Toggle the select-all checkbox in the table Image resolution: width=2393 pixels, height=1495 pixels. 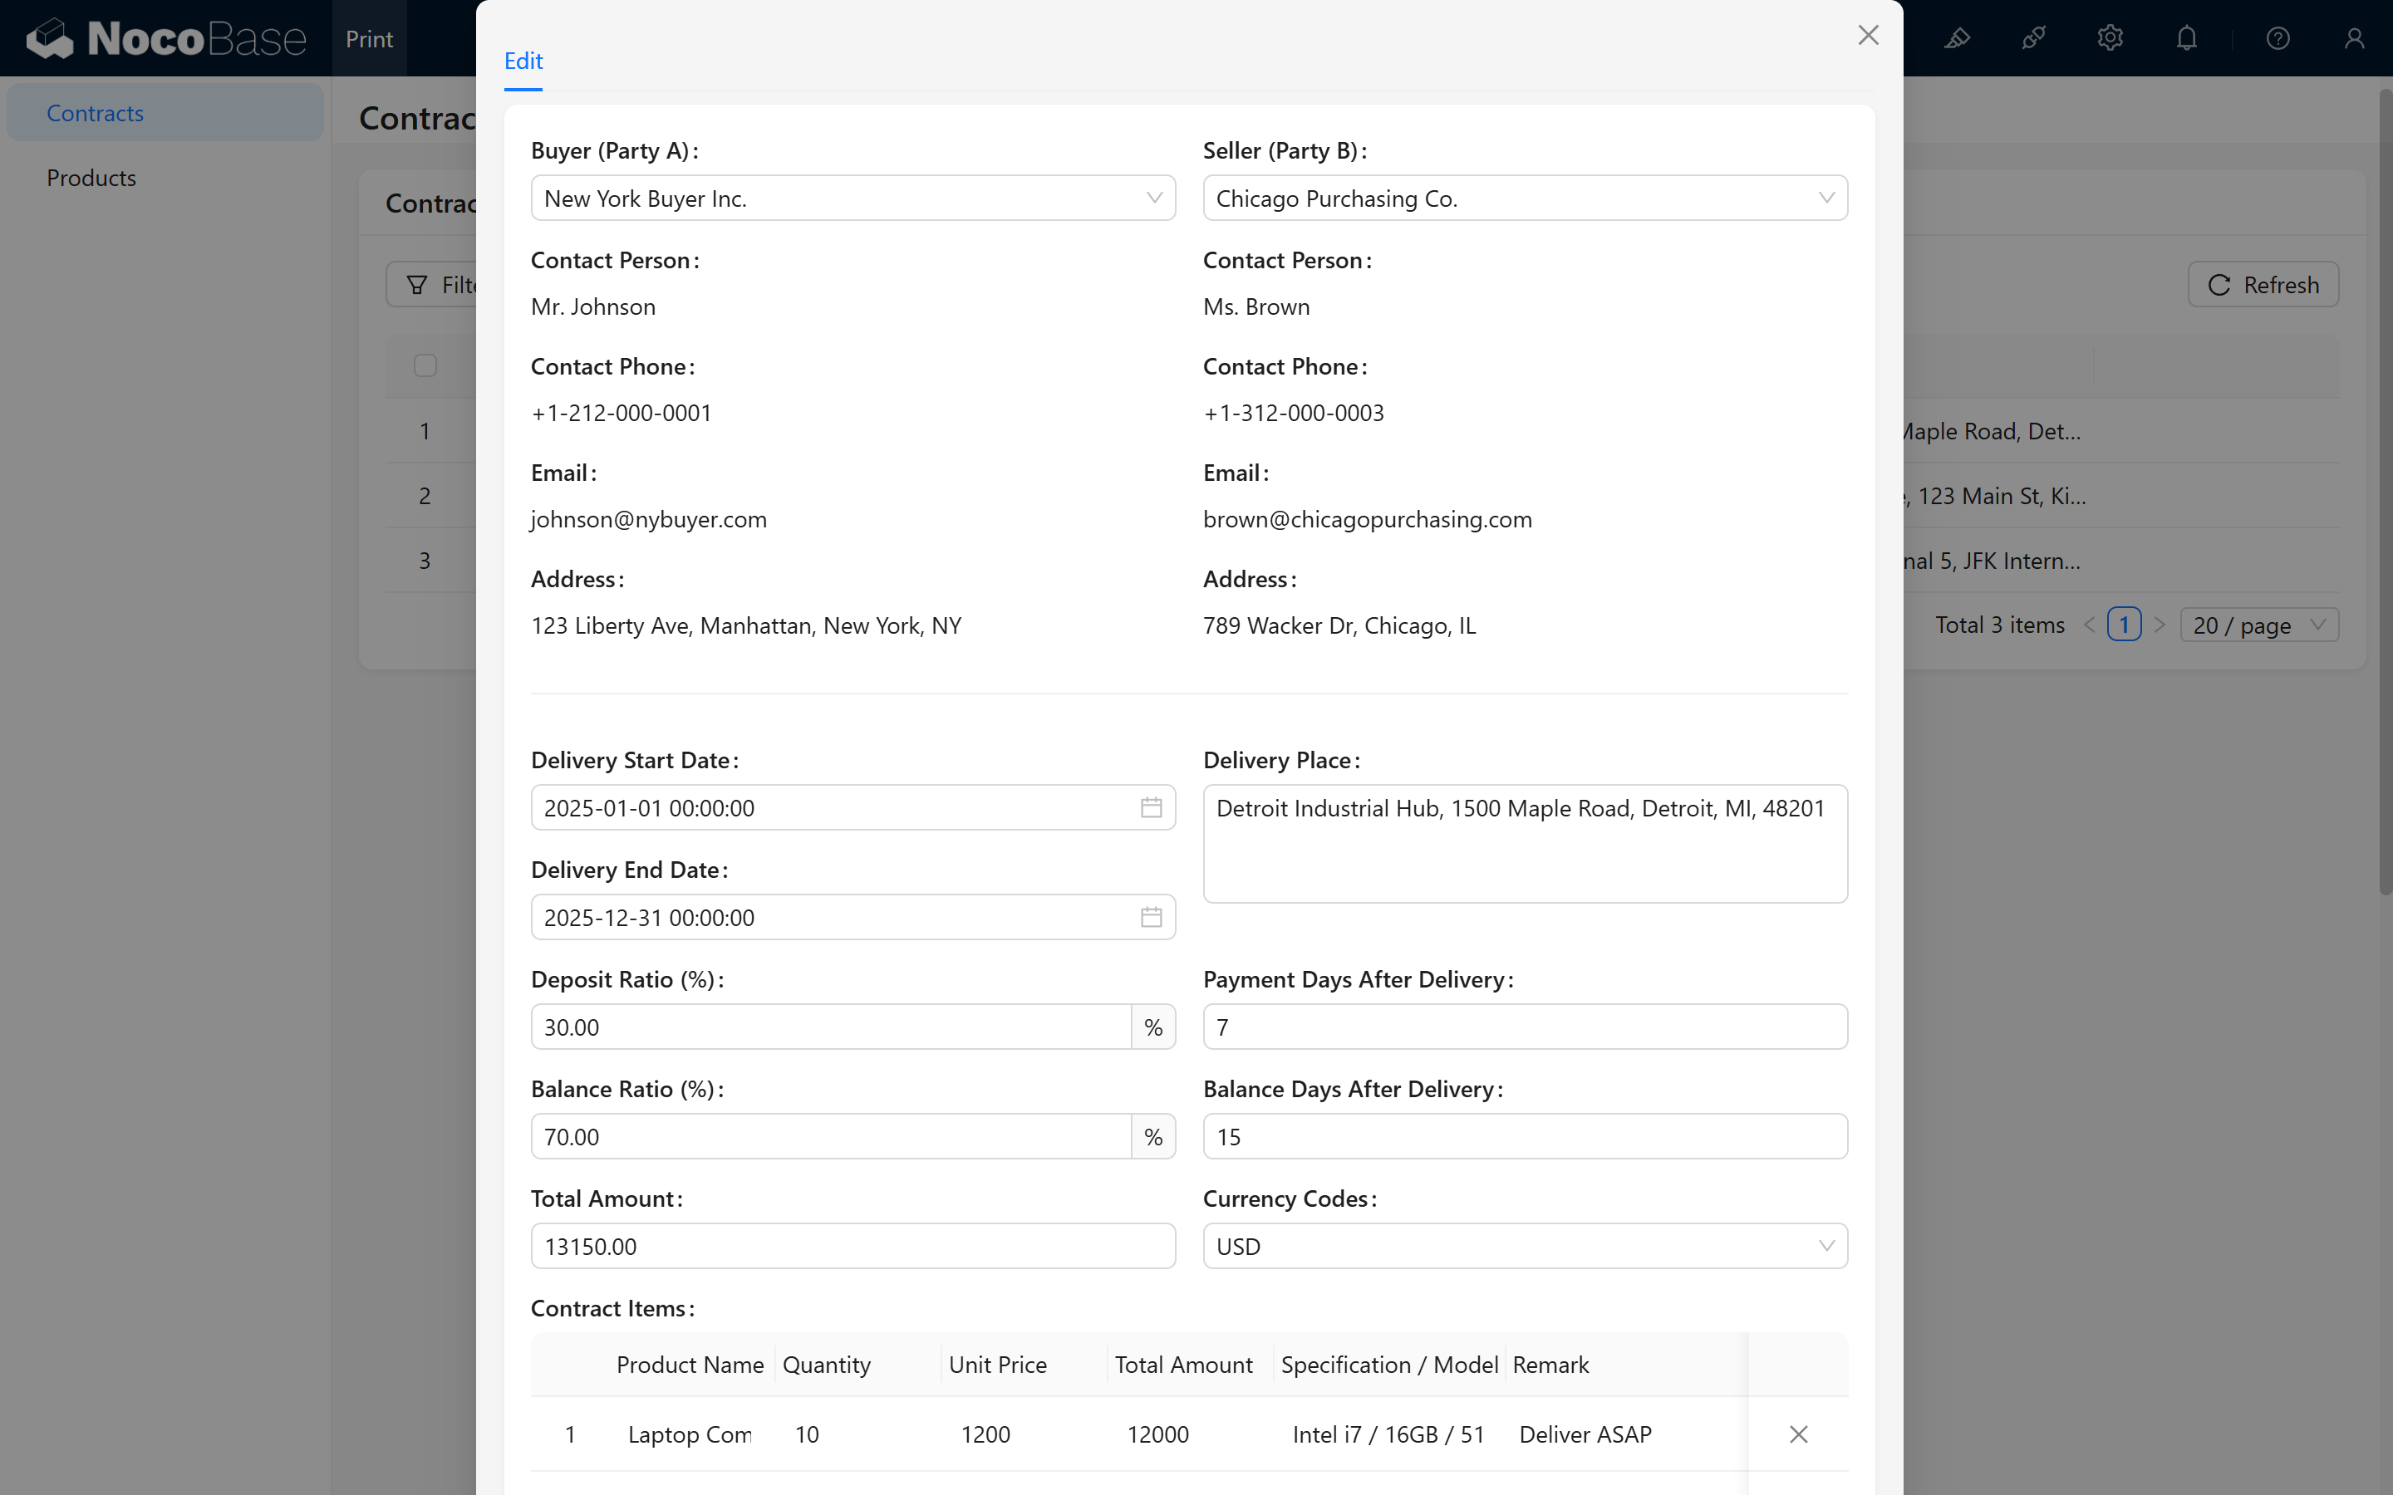point(425,365)
